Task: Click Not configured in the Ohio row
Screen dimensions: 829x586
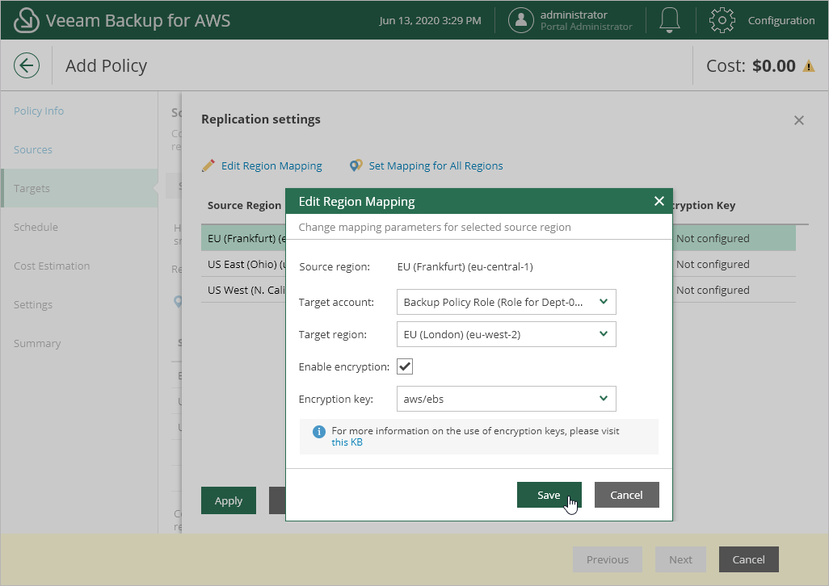Action: 713,265
